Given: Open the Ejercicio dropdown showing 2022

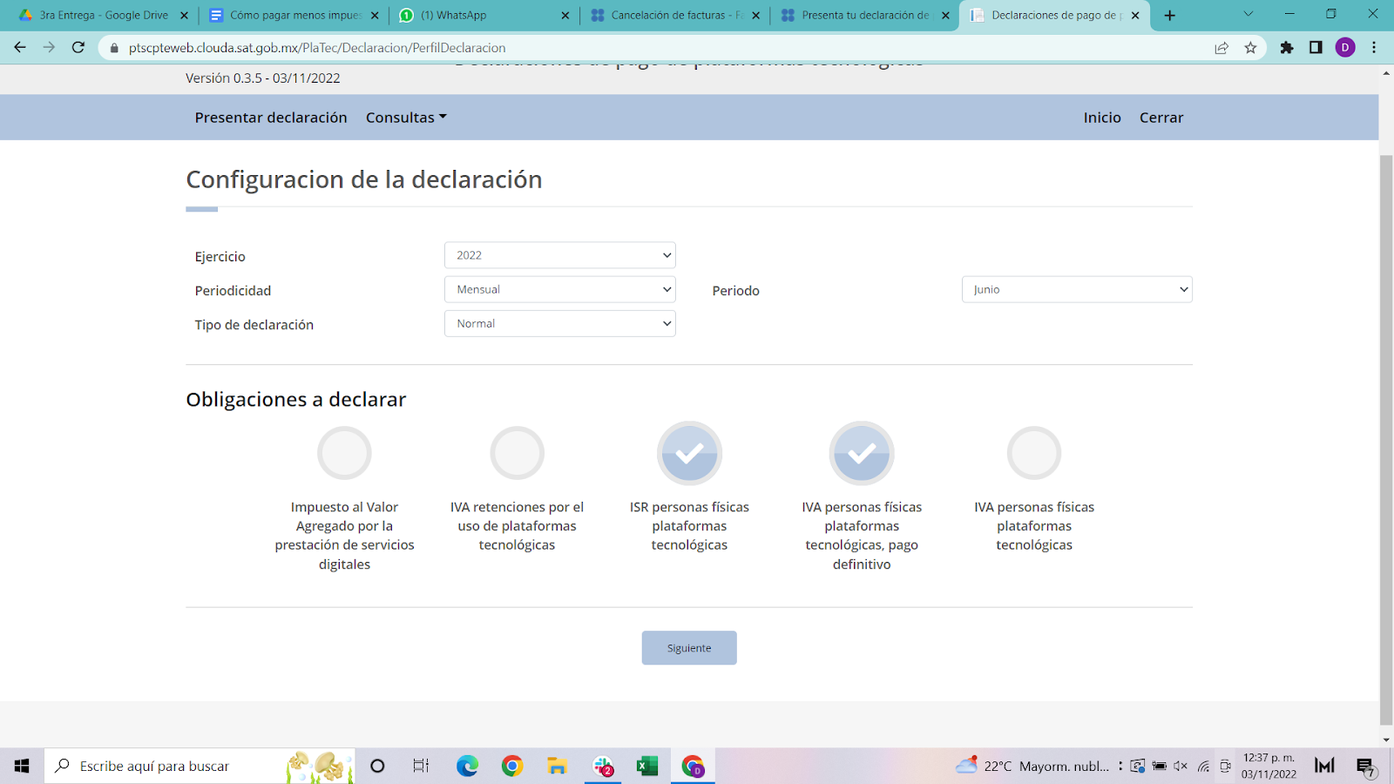Looking at the screenshot, I should point(559,254).
